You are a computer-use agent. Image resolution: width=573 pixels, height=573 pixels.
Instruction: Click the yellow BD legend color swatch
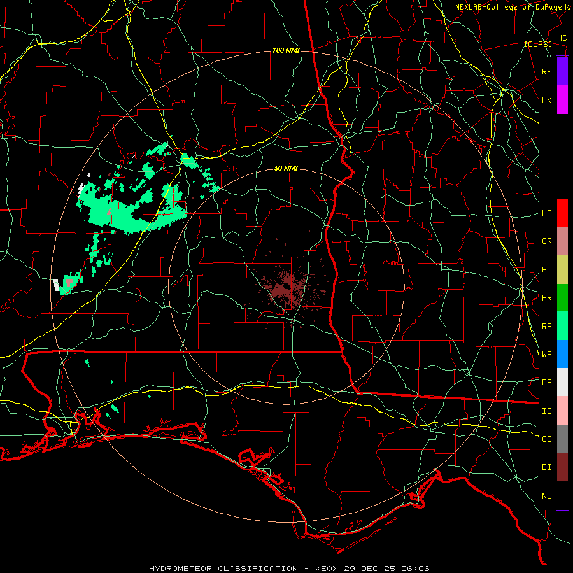[x=562, y=270]
